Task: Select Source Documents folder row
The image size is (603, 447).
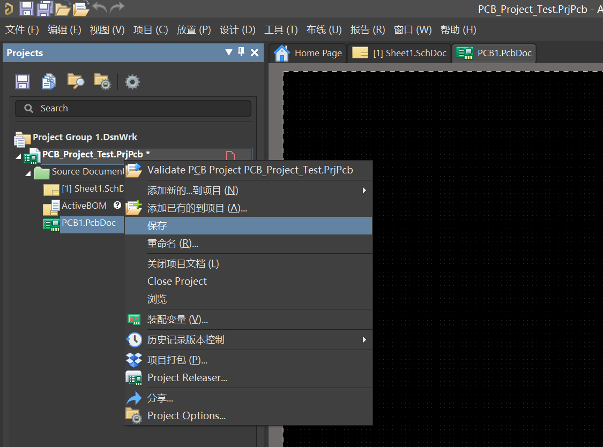Action: (88, 171)
